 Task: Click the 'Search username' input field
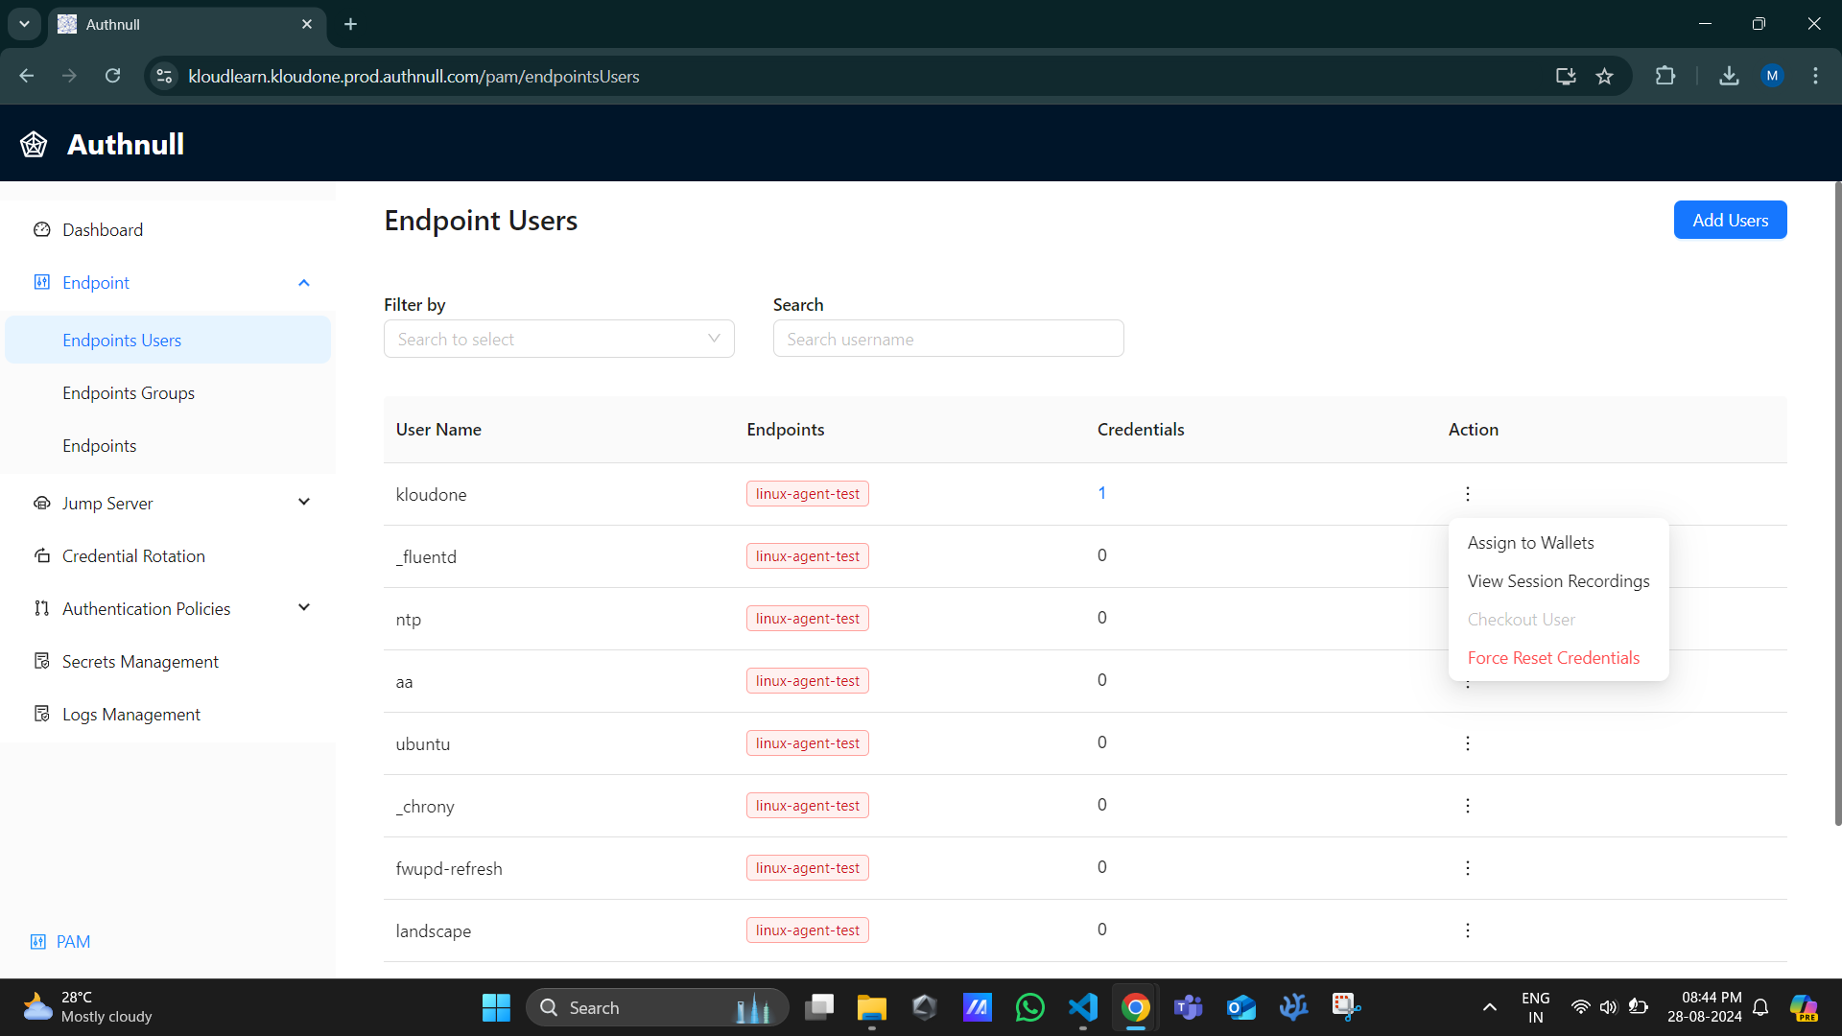click(x=948, y=339)
